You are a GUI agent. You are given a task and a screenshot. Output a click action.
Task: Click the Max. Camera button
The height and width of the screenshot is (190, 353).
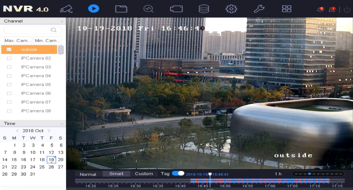click(18, 40)
